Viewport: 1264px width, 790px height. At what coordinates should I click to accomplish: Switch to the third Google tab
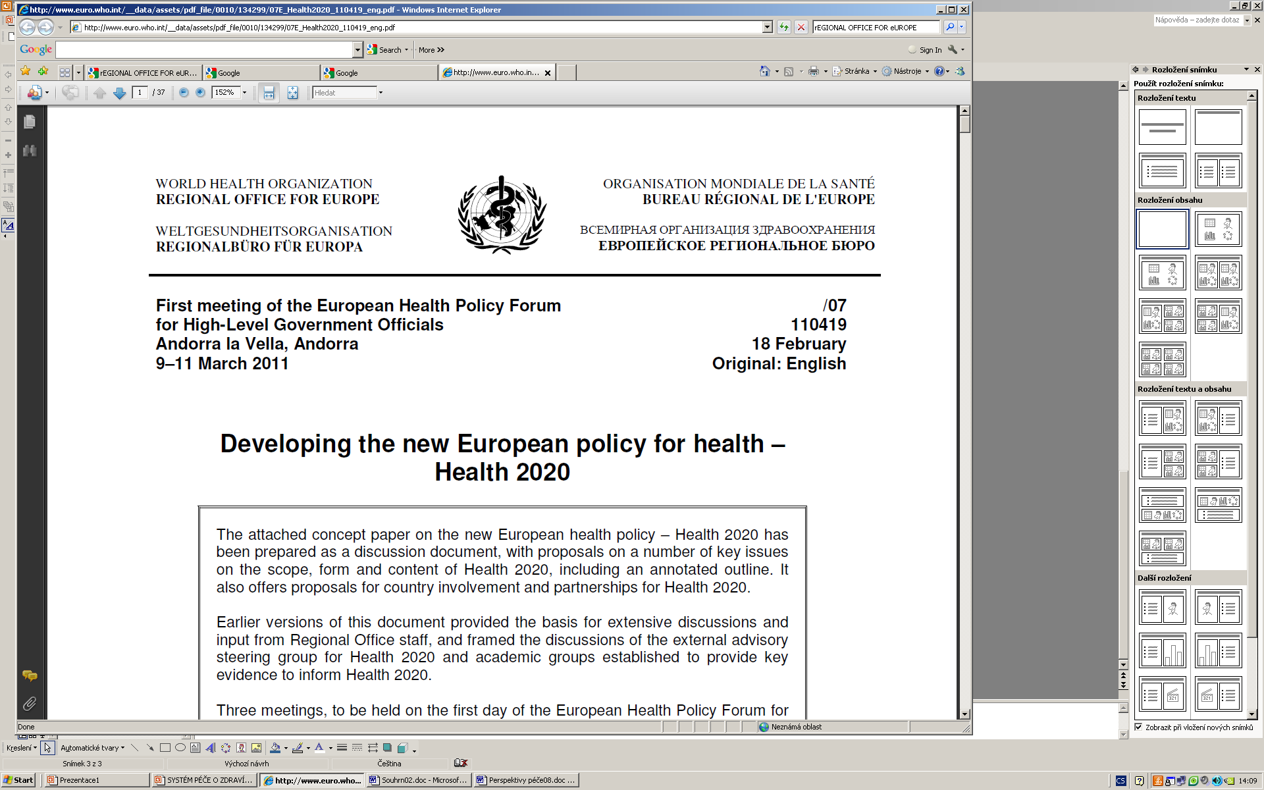[379, 72]
